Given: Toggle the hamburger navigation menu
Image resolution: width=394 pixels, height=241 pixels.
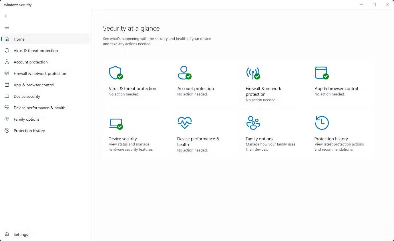Looking at the screenshot, I should (7, 27).
